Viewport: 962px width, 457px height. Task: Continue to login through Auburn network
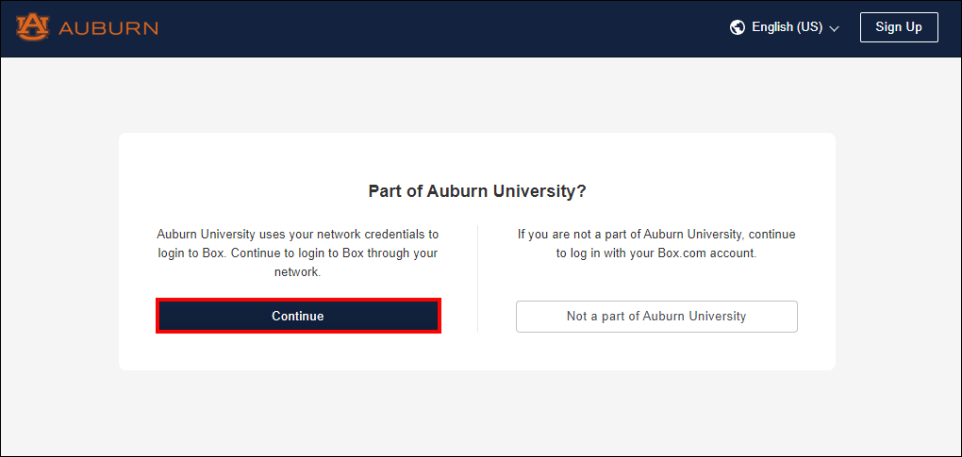click(x=298, y=316)
